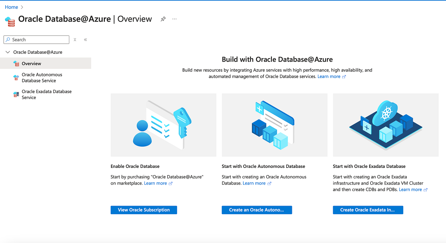Click Home in the breadcrumb trail
Image resolution: width=446 pixels, height=243 pixels.
(11, 7)
